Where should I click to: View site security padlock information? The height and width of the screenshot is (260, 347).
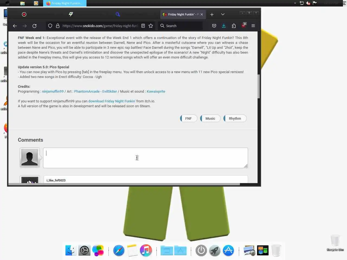[58, 26]
